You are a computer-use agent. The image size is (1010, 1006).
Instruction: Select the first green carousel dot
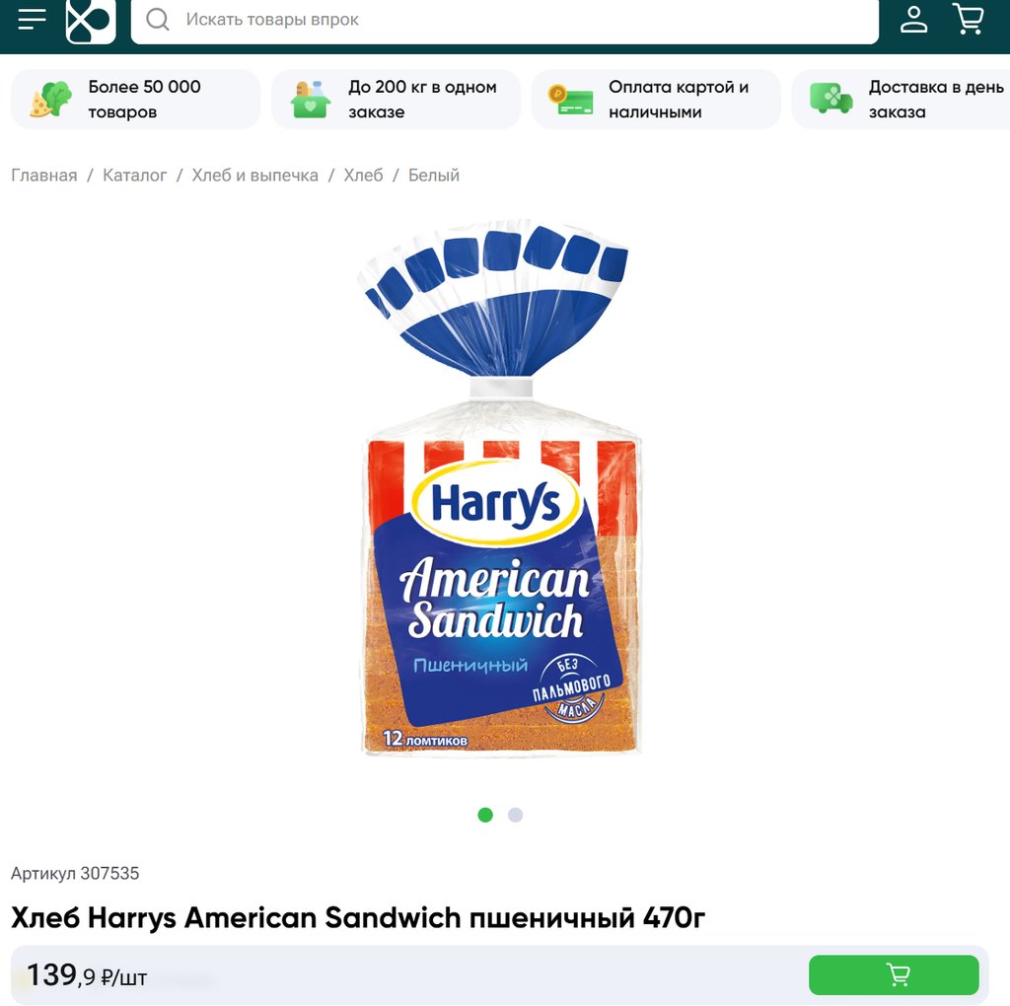485,815
